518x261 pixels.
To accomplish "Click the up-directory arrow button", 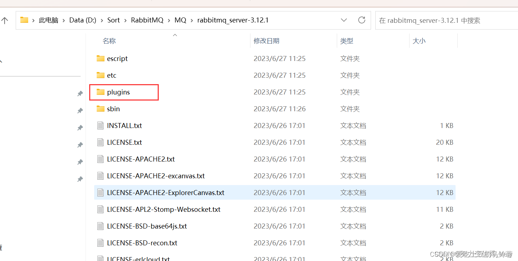I will click(x=5, y=20).
